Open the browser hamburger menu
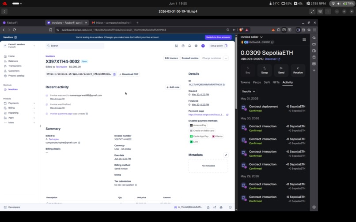The width and height of the screenshot is (356, 222). 314,30
